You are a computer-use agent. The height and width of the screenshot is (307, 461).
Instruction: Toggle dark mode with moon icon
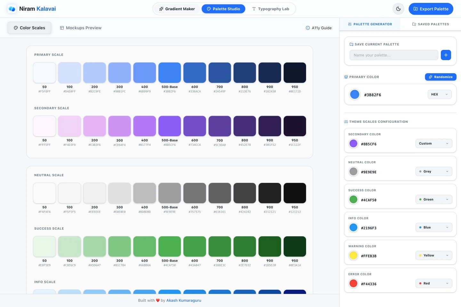(x=398, y=9)
